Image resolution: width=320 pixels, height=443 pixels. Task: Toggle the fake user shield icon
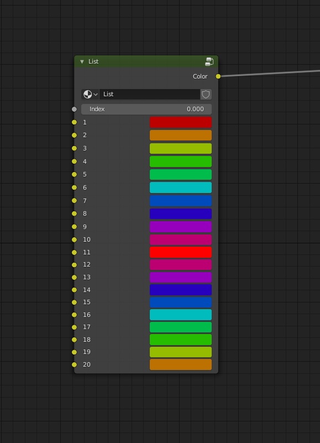pos(206,95)
